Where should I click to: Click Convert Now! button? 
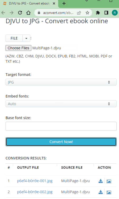61,142
